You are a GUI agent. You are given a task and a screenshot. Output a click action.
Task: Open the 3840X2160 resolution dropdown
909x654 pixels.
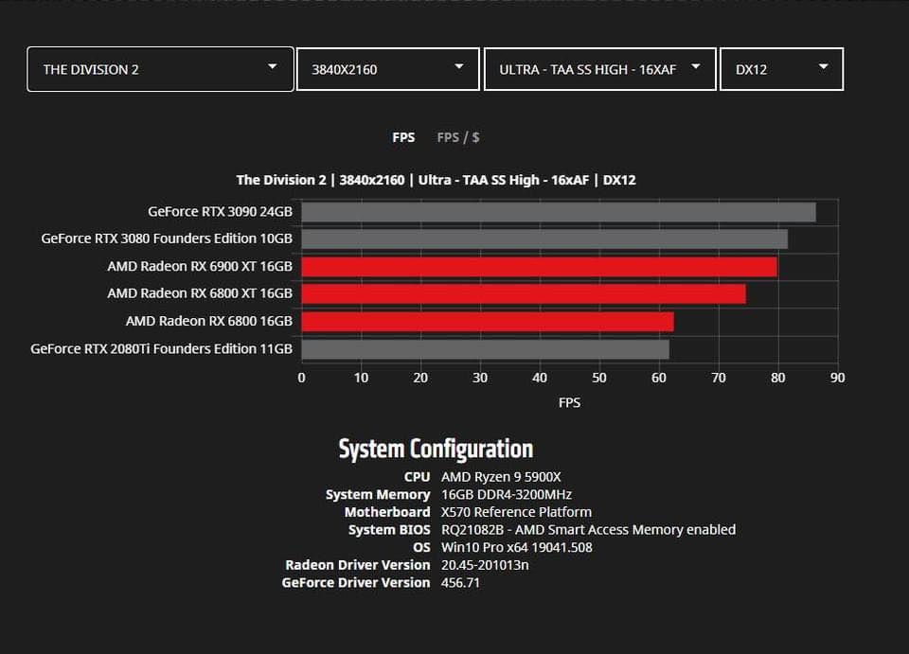[388, 69]
